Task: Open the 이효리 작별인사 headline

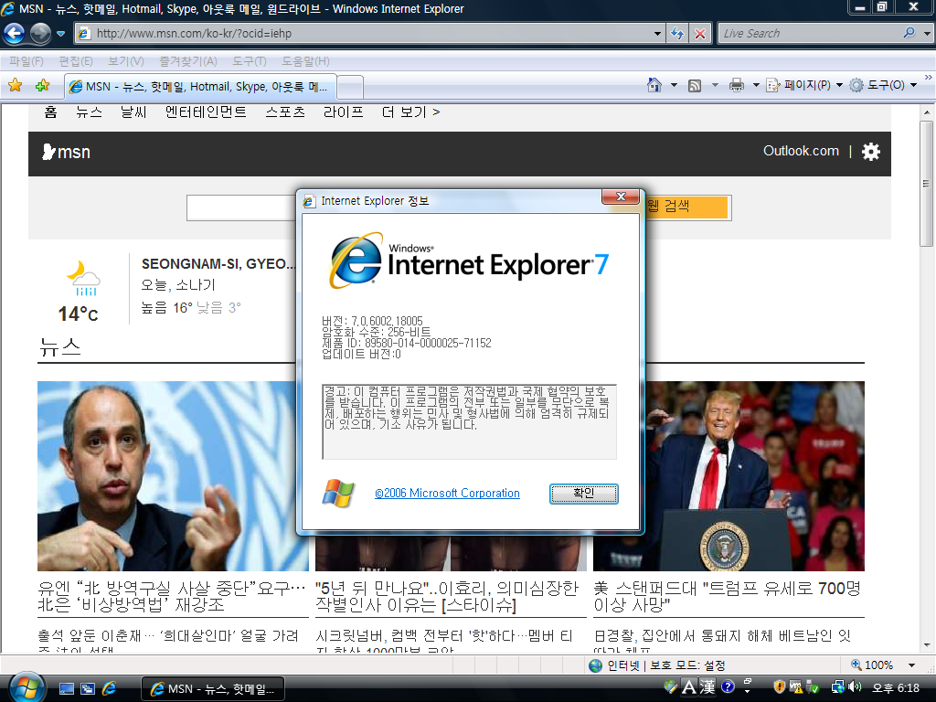Action: click(447, 596)
